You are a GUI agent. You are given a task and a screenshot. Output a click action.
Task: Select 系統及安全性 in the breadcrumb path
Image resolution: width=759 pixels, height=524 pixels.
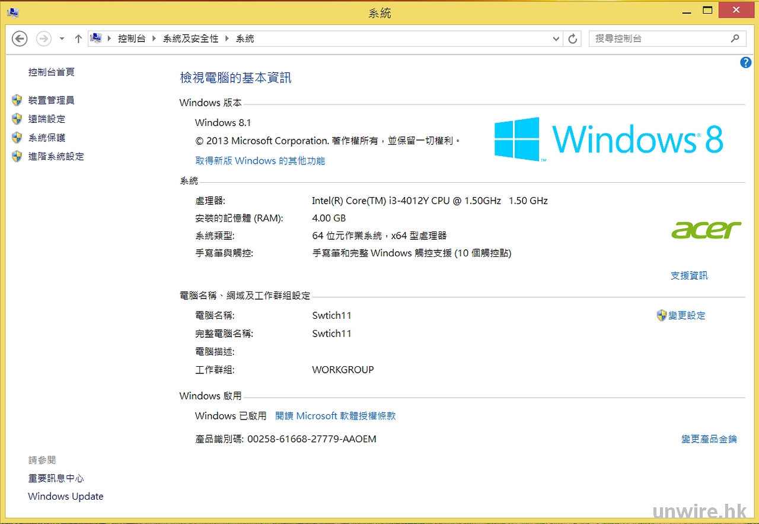click(x=191, y=39)
